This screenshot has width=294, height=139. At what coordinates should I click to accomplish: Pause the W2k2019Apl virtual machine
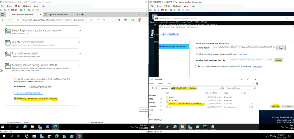pyautogui.click(x=21, y=10)
